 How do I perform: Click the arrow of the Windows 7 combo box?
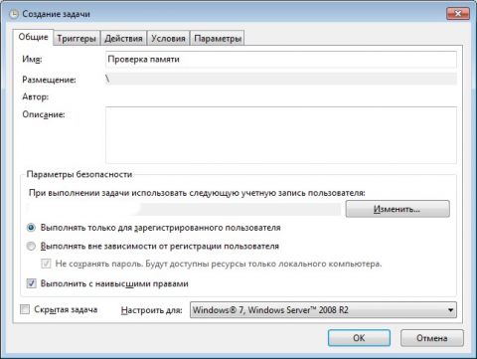click(450, 310)
